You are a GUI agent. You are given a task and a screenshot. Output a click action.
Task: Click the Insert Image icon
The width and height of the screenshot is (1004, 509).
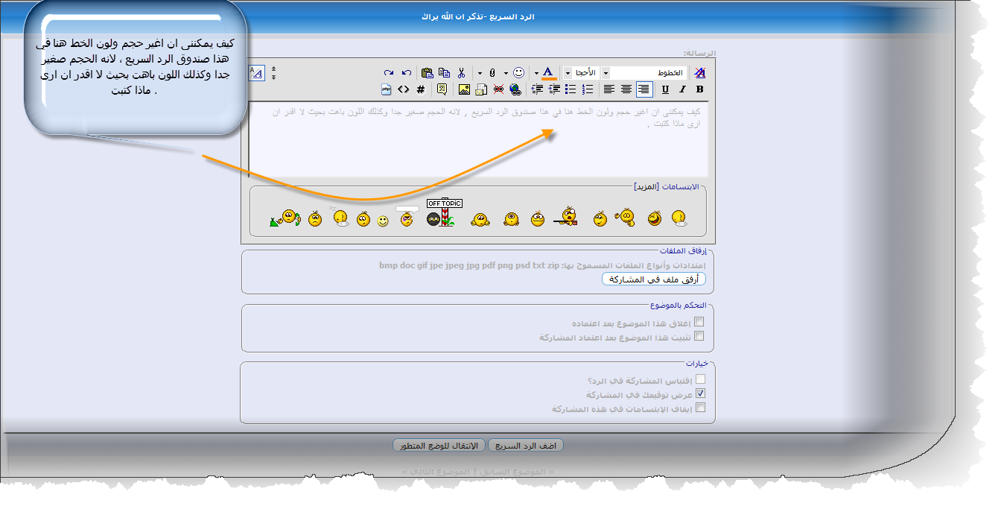pos(464,89)
